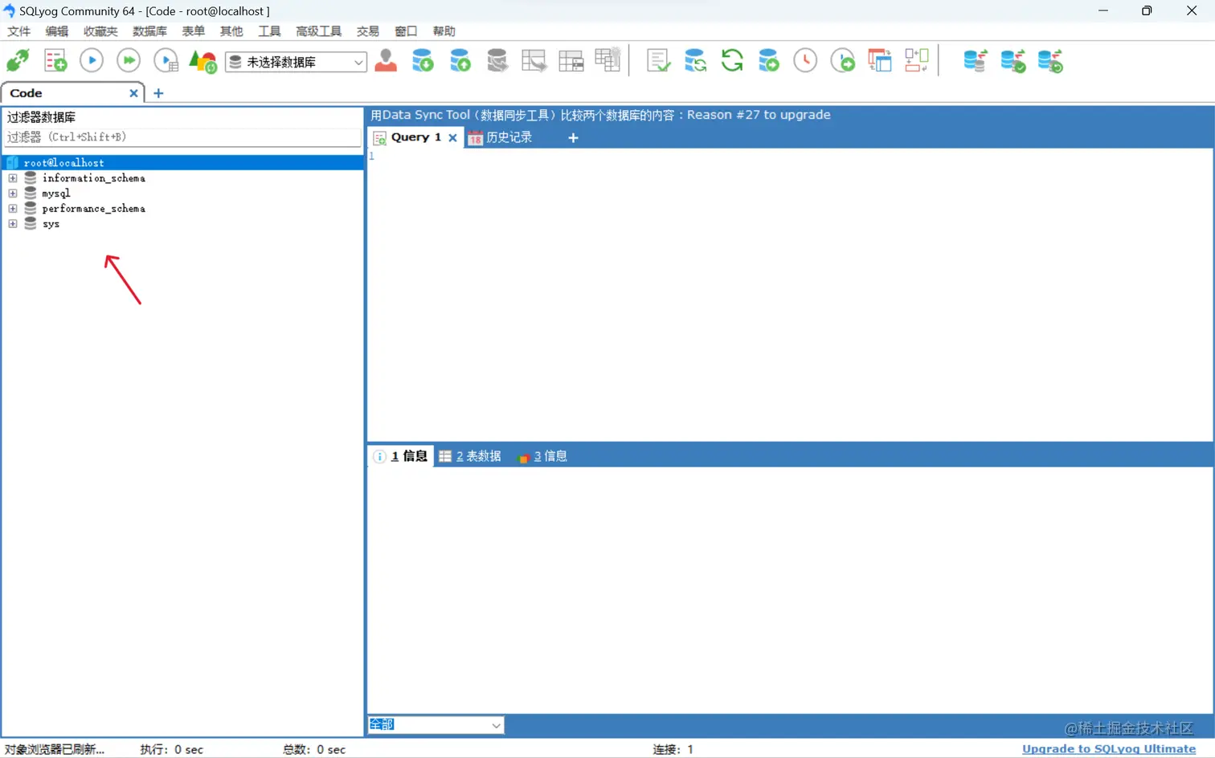The height and width of the screenshot is (758, 1215).
Task: Switch to the 3 信息 result tab
Action: tap(543, 456)
